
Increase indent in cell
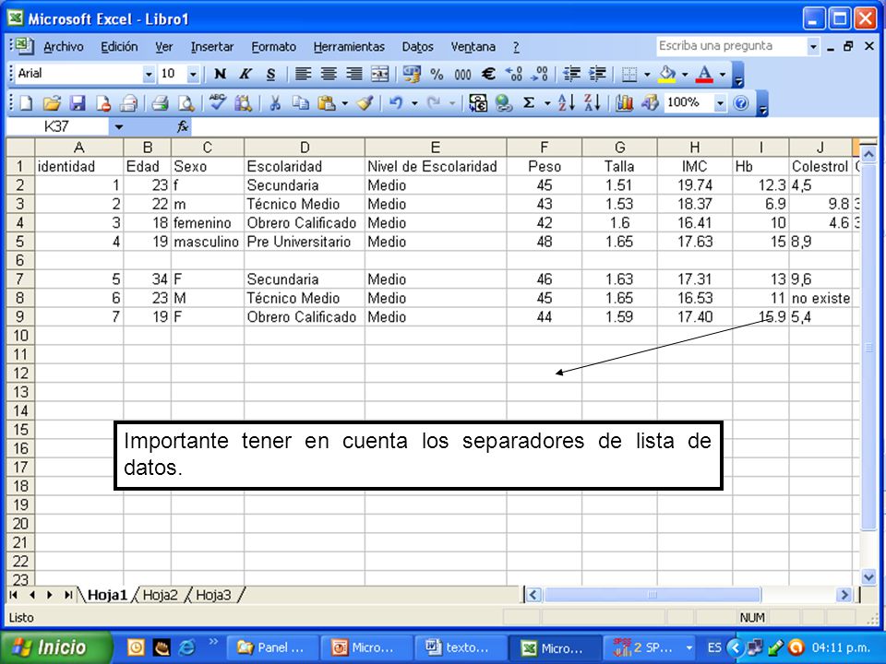click(597, 74)
